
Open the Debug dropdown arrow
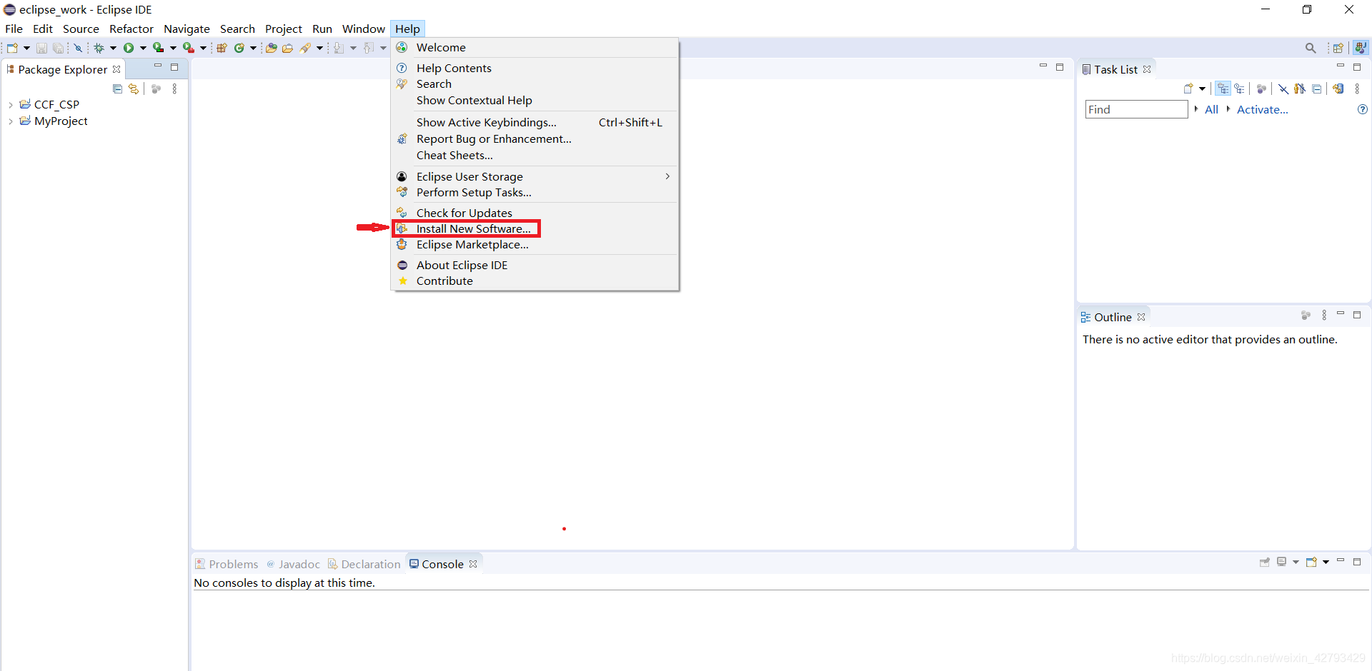(x=113, y=49)
